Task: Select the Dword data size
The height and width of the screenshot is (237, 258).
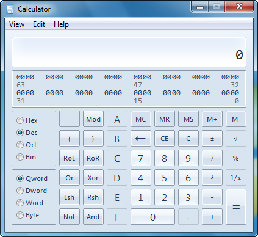Action: point(32,191)
